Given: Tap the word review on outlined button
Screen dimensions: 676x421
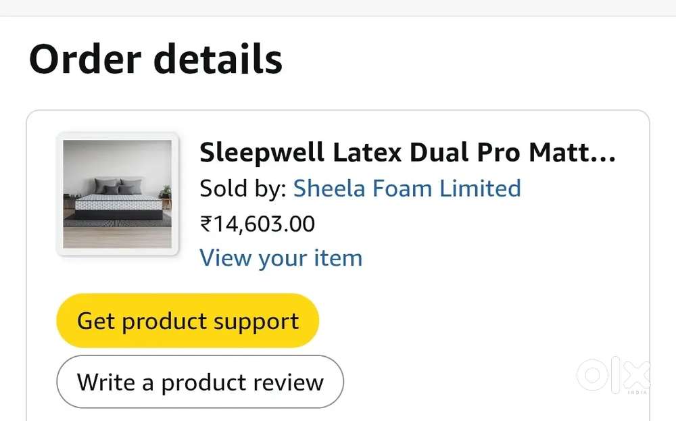Looking at the screenshot, I should click(x=288, y=382).
